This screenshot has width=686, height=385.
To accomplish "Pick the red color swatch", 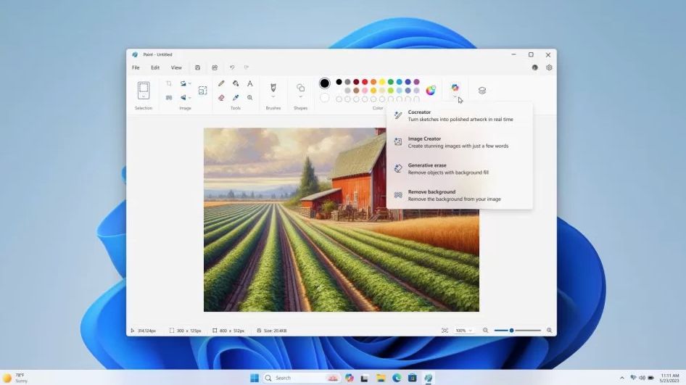I will pos(365,82).
